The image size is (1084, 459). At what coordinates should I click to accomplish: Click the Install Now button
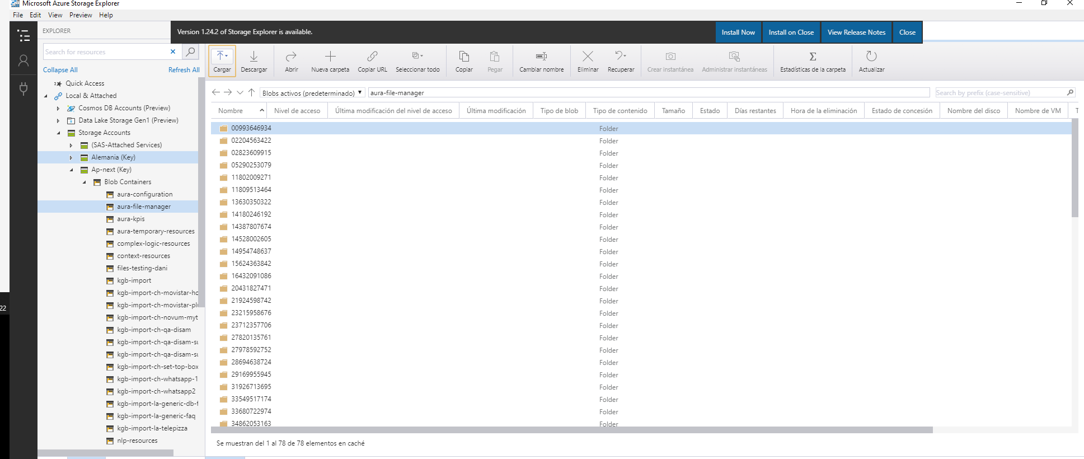click(x=738, y=32)
